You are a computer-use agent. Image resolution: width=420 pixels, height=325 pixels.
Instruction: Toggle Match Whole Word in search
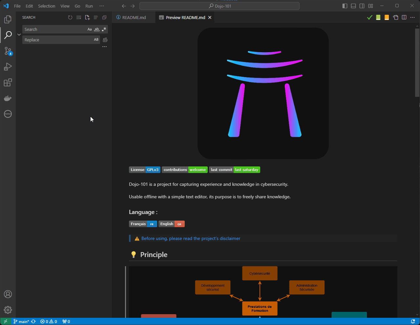click(97, 29)
